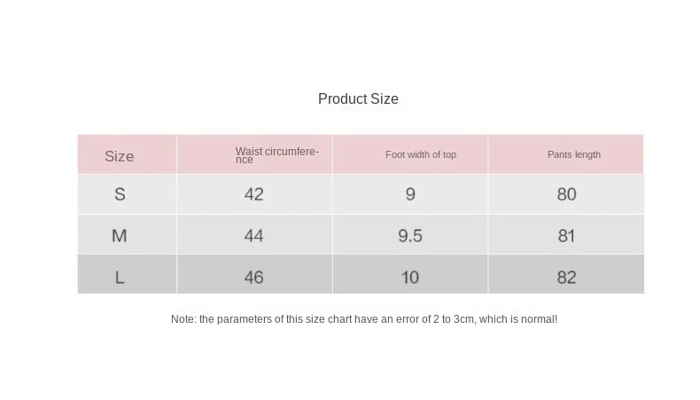Click waist value 46 for size L
700x400 pixels.
[x=254, y=277]
